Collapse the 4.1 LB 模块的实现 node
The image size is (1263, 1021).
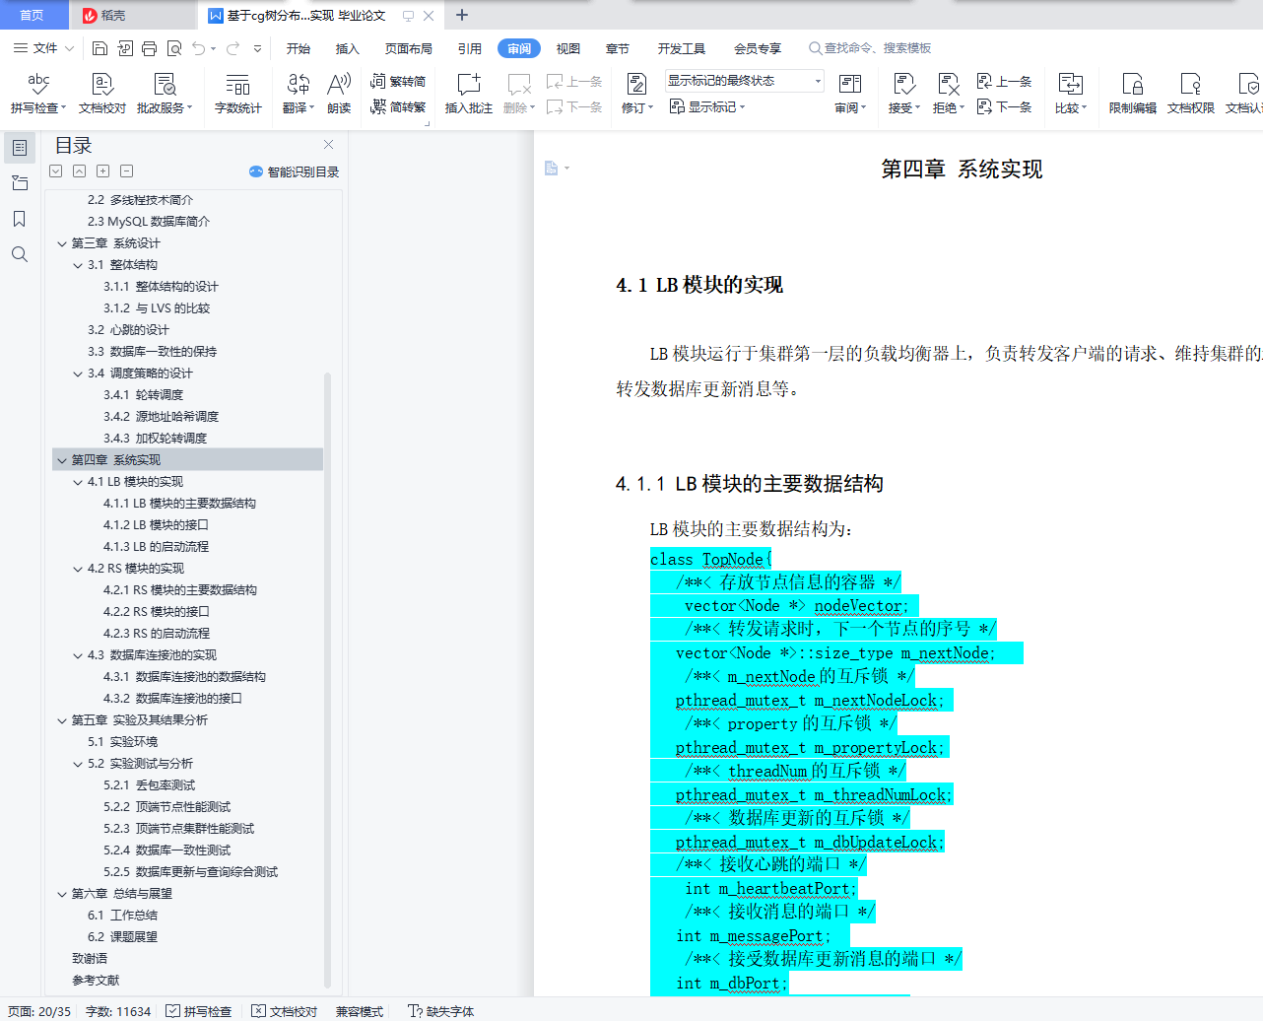[x=78, y=482]
